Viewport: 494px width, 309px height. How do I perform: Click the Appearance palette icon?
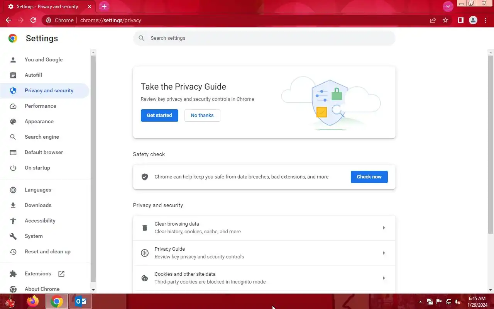[x=13, y=121]
